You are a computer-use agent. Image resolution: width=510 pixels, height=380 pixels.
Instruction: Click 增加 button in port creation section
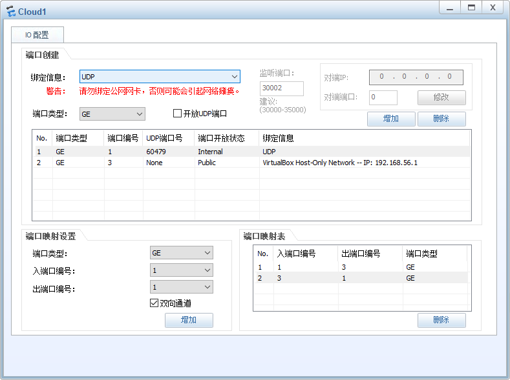click(391, 119)
